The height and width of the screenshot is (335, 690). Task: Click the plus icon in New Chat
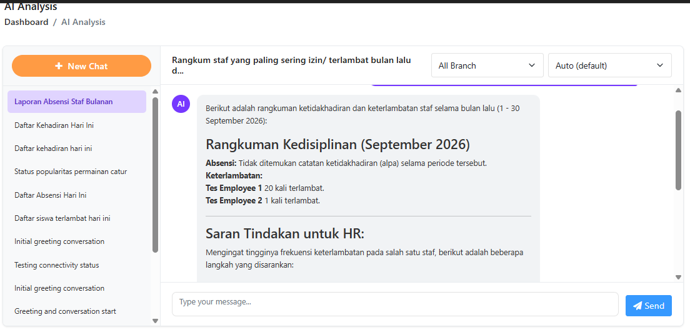coord(59,66)
